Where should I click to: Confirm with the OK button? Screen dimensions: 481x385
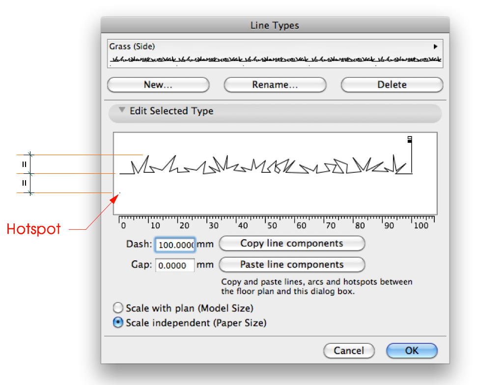tap(412, 351)
